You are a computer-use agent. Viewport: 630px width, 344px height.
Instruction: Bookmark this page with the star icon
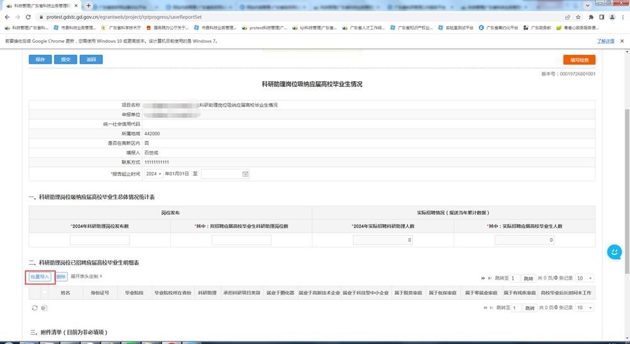click(578, 17)
